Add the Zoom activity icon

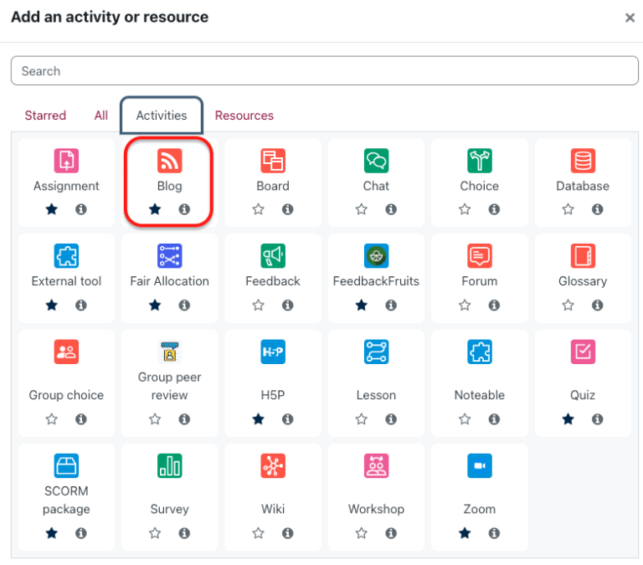(x=479, y=466)
